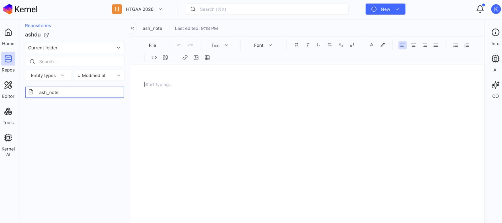Open the highlight color tool
This screenshot has width=502, height=223.
pyautogui.click(x=383, y=45)
